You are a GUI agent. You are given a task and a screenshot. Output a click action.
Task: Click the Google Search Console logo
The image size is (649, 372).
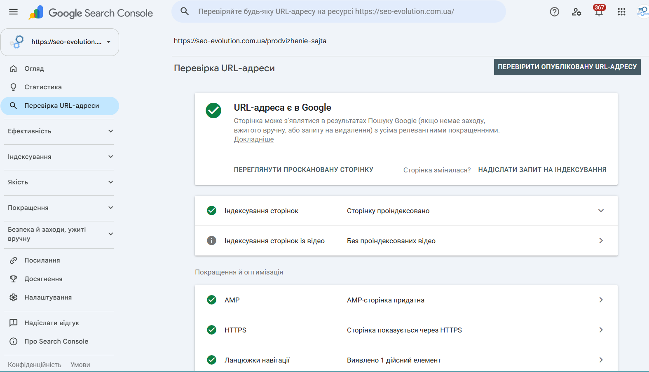91,13
